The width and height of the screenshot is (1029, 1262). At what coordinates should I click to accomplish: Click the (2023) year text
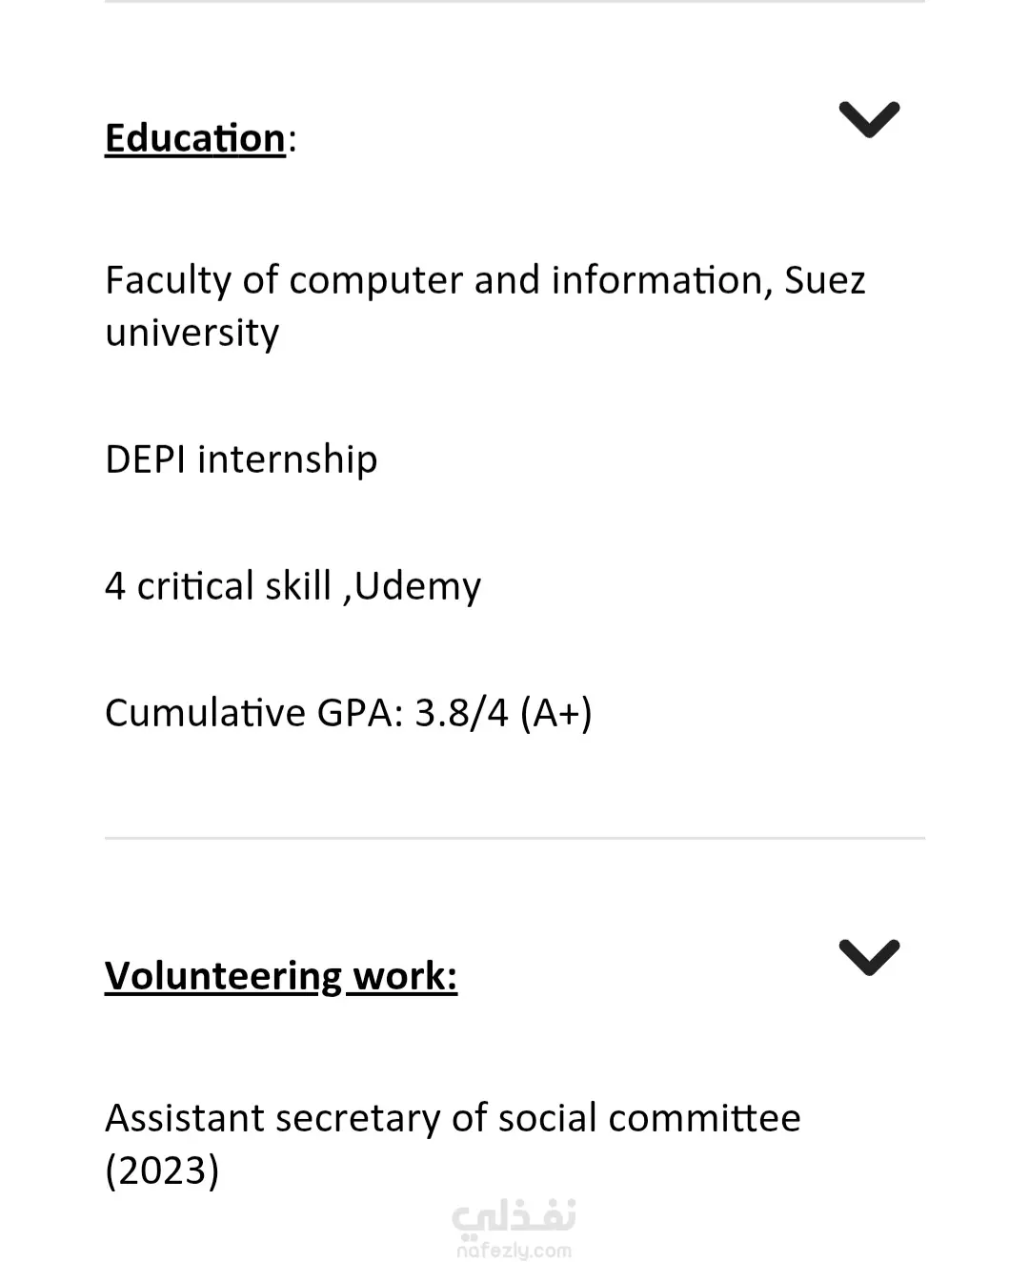tap(162, 1170)
